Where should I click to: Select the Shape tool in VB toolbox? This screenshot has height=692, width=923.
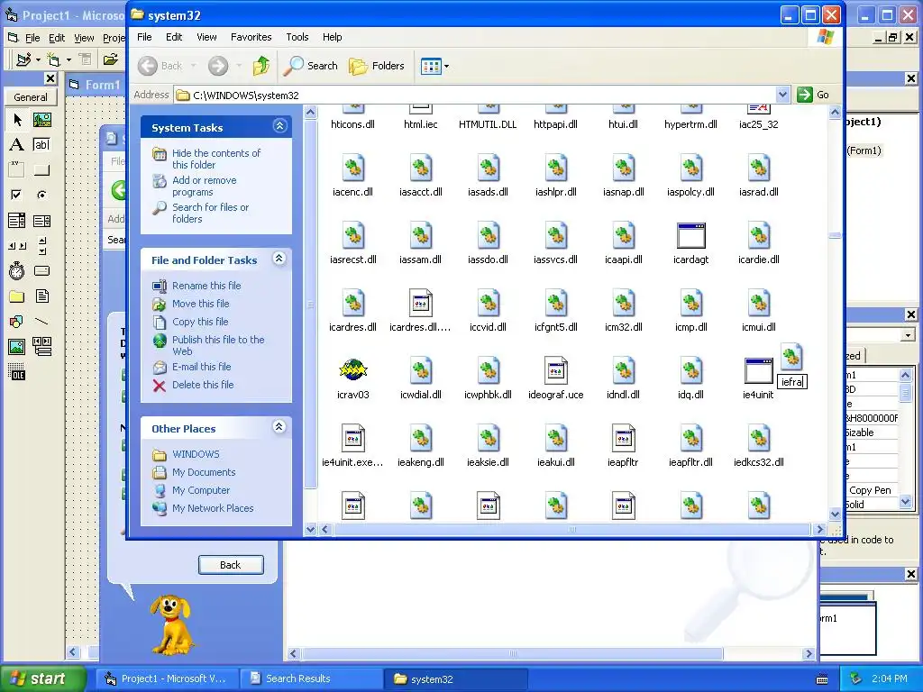[x=17, y=322]
